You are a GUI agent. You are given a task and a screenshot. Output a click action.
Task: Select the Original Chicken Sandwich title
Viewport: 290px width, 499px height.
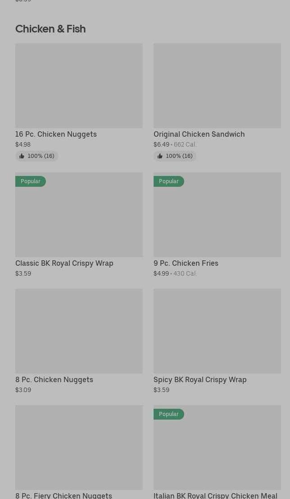[x=199, y=134]
